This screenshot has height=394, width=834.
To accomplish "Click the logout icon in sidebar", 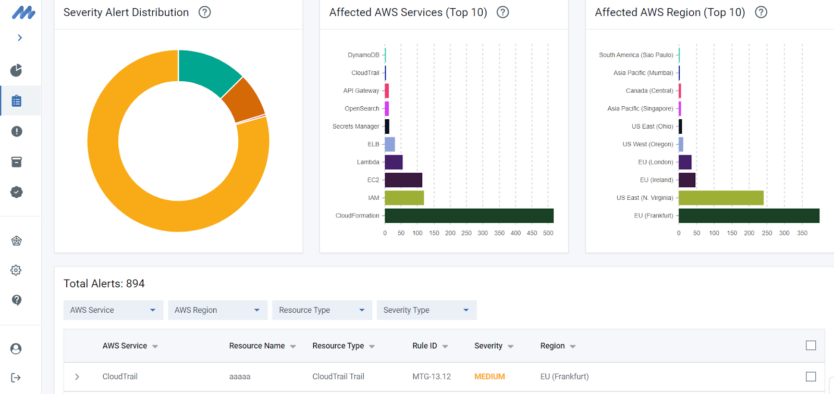I will pyautogui.click(x=16, y=377).
